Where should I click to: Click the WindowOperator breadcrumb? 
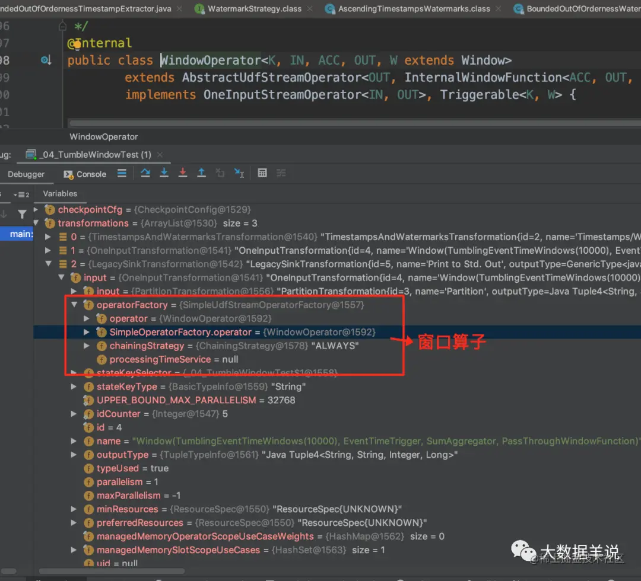pos(103,137)
